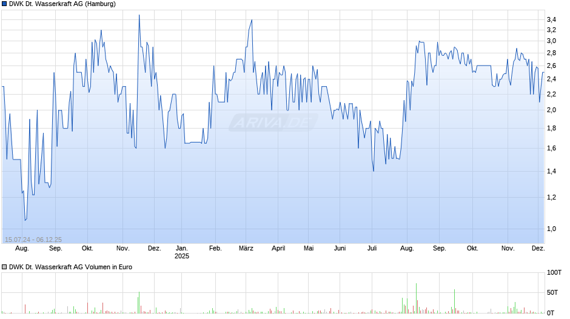Select the chart title 'DWK Dt. Wasserkraft AG (Hamburg)'
The height and width of the screenshot is (319, 570).
pos(62,4)
